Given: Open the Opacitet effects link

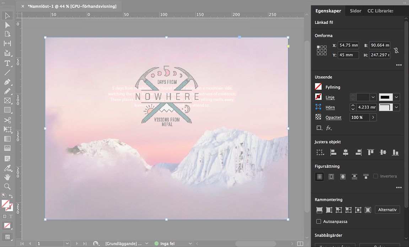Looking at the screenshot, I should pos(333,118).
